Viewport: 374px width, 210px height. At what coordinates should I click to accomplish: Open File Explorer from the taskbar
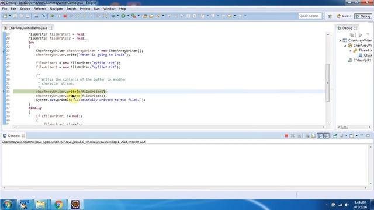point(40,205)
